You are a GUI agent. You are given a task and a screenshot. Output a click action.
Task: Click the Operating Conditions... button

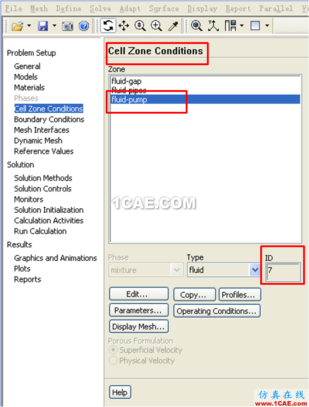(x=217, y=311)
